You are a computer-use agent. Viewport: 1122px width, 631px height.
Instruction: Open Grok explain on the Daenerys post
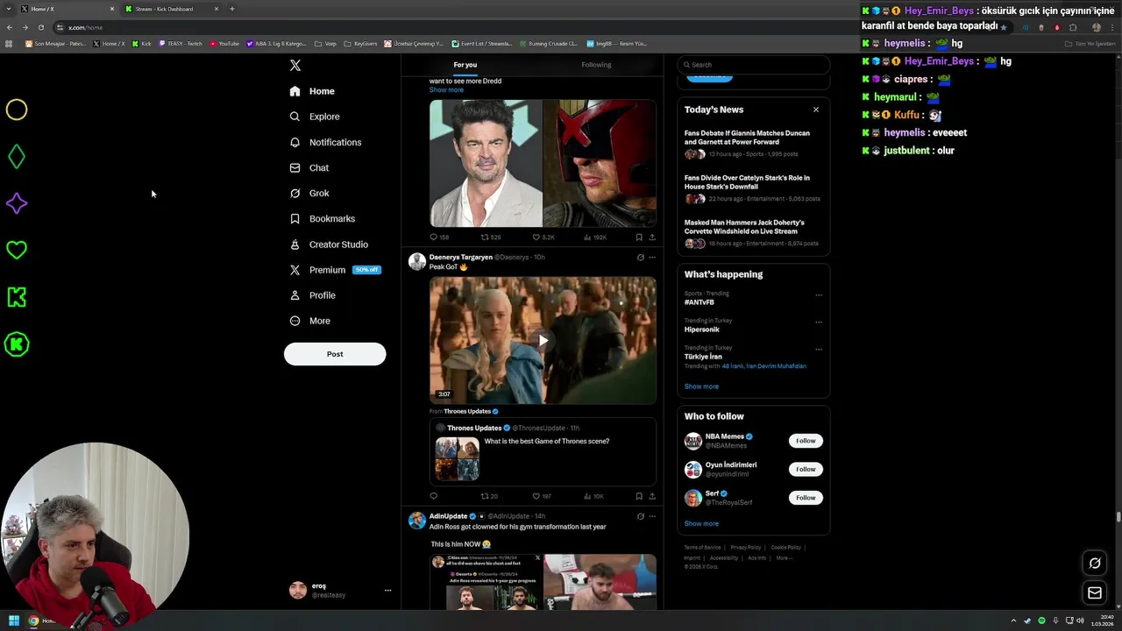pyautogui.click(x=640, y=258)
